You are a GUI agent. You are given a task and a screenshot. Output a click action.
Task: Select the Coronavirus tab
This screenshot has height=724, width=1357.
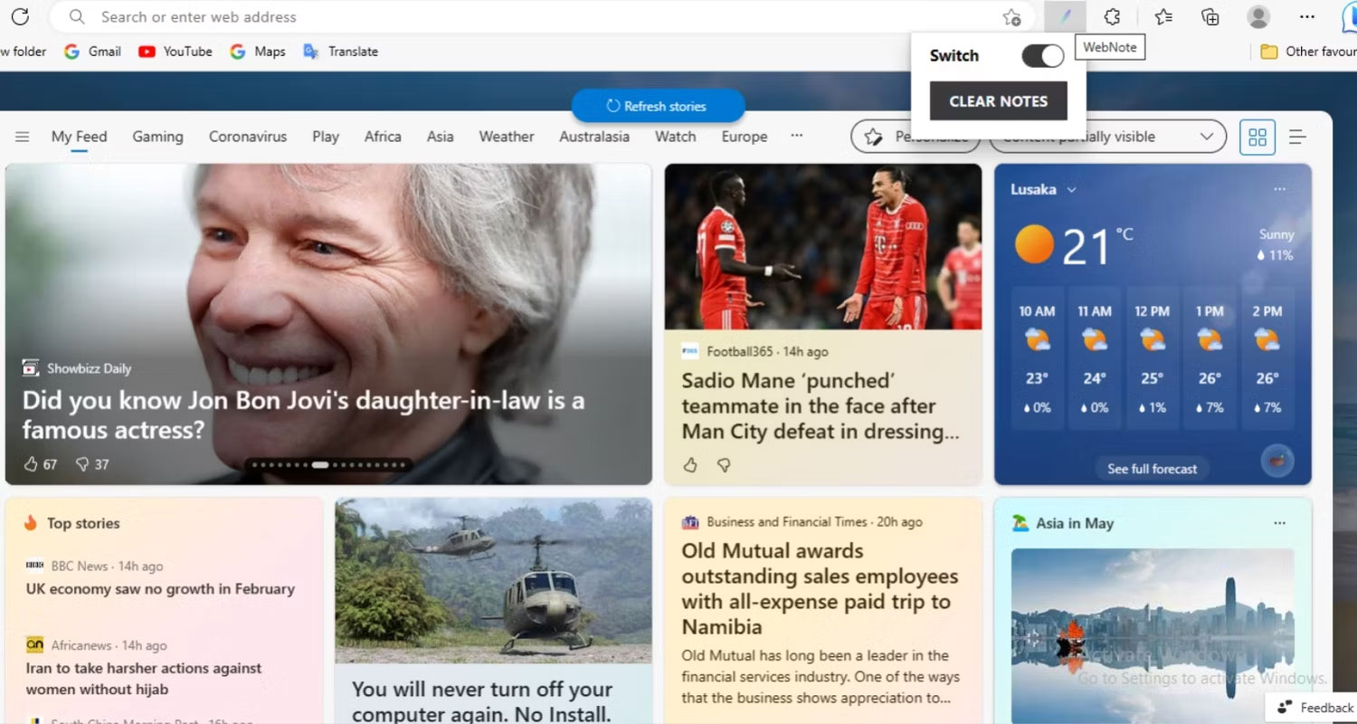(x=248, y=137)
